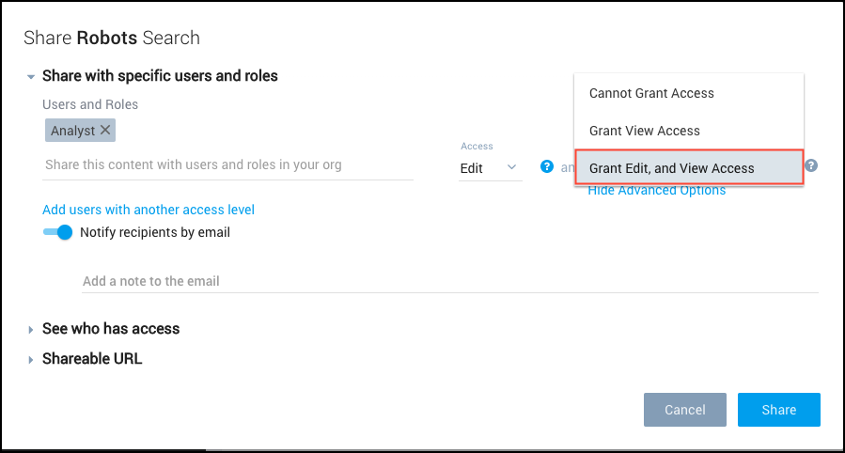The image size is (845, 453).
Task: Click the Add a note to email field
Action: pos(449,281)
